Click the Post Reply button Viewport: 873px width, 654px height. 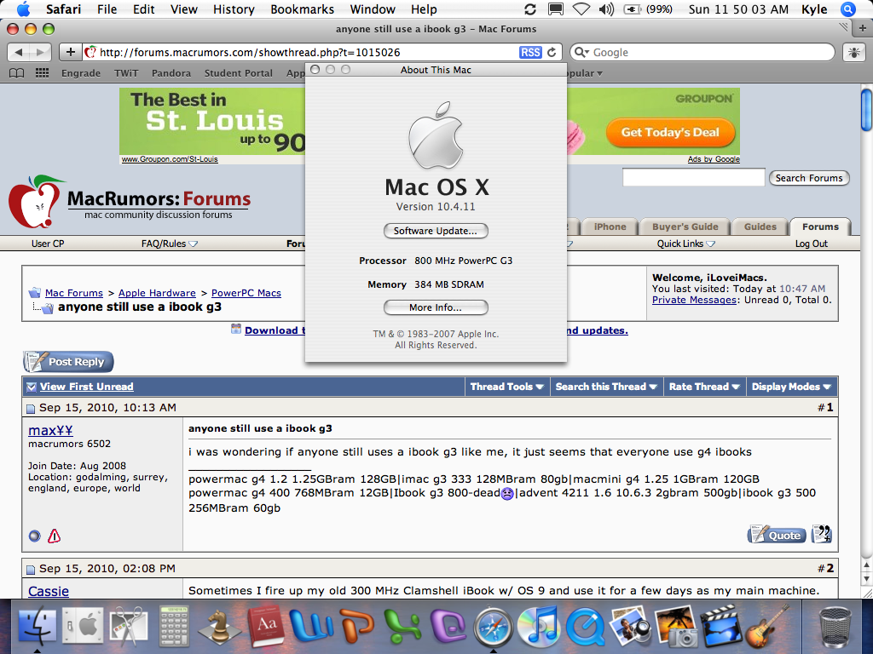pos(68,361)
